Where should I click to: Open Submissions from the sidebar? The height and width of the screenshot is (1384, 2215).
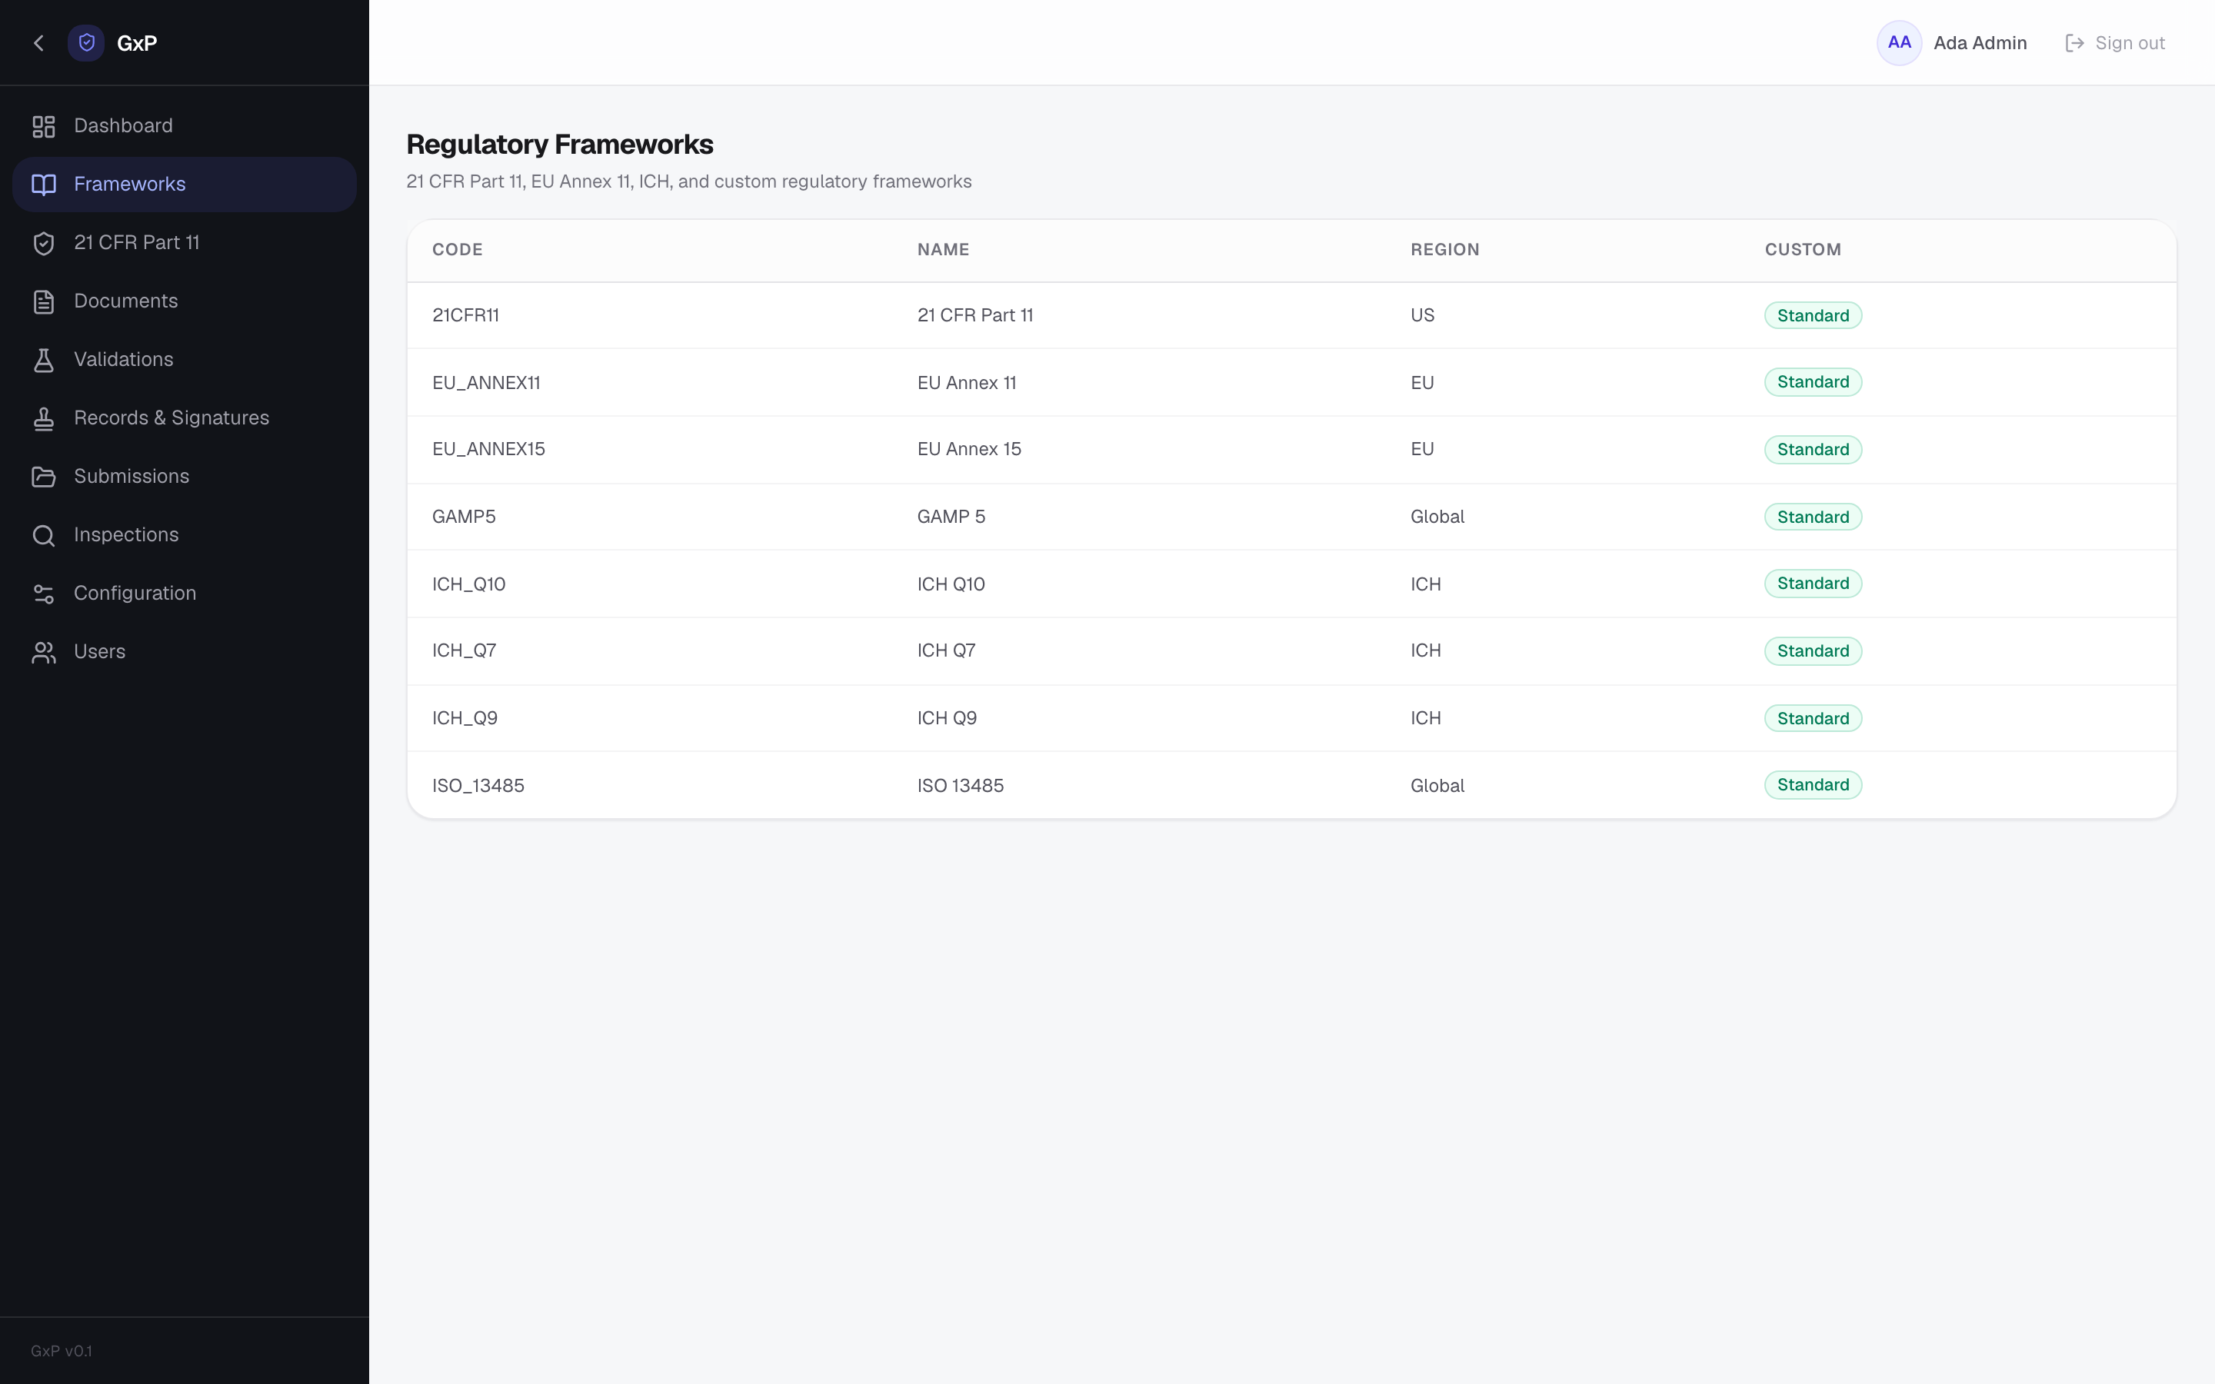pyautogui.click(x=184, y=477)
